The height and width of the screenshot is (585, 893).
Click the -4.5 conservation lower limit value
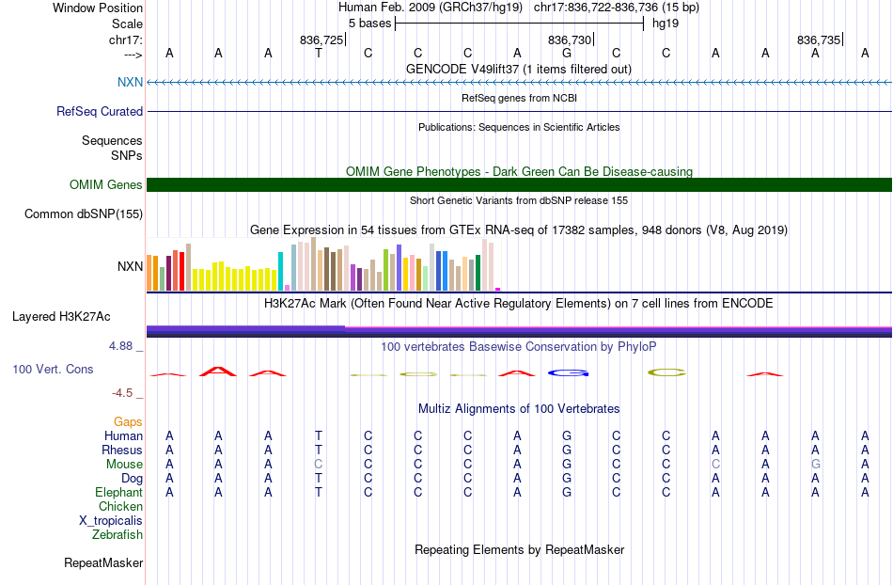coord(122,393)
